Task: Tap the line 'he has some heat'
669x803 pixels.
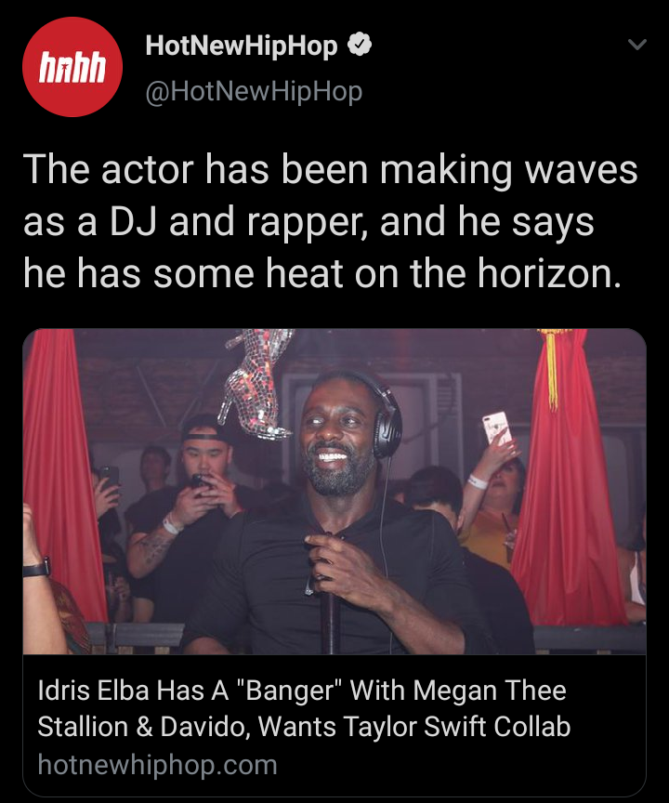Action: click(x=322, y=273)
